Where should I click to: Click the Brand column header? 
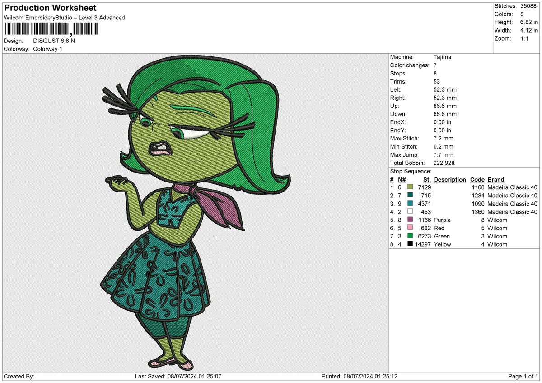[x=496, y=179]
